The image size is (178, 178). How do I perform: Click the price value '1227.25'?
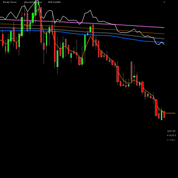tap(171, 131)
